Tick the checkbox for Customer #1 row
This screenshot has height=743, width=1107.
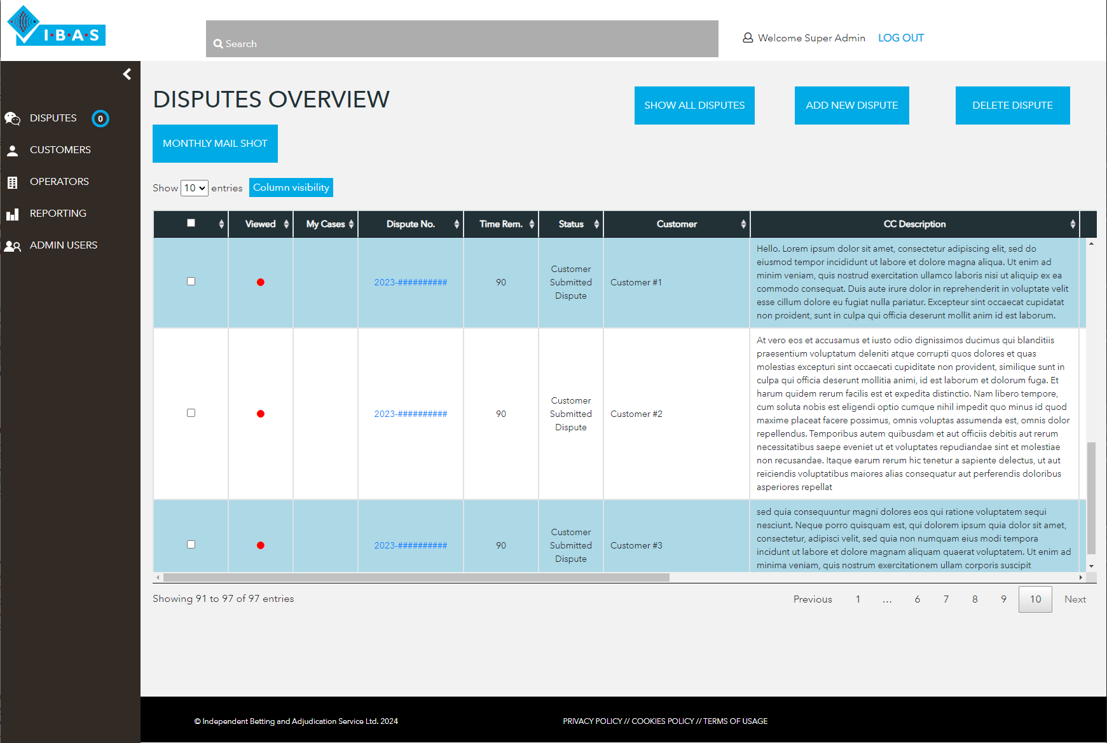coord(191,282)
